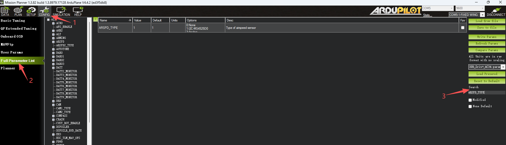Screen dimensions: 506x145
Task: Click Compare Params button
Action: [x=487, y=50]
